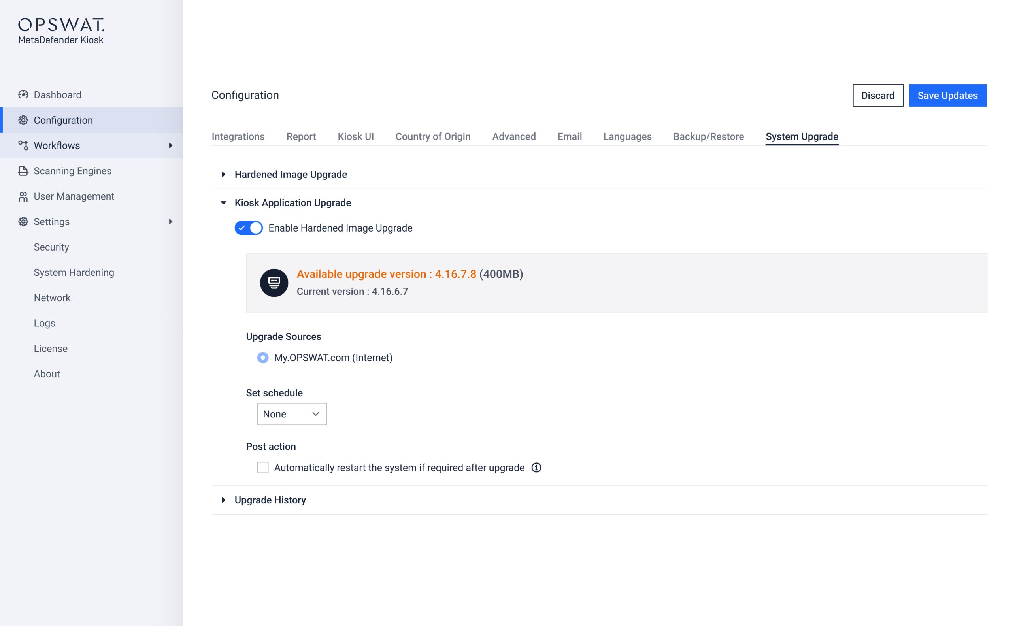Click the round kiosk upgrade version icon
The image size is (1015, 626).
[274, 283]
